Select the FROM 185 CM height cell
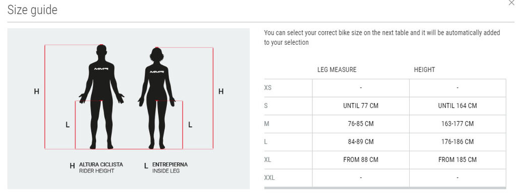This screenshot has width=516, height=195. (x=458, y=160)
